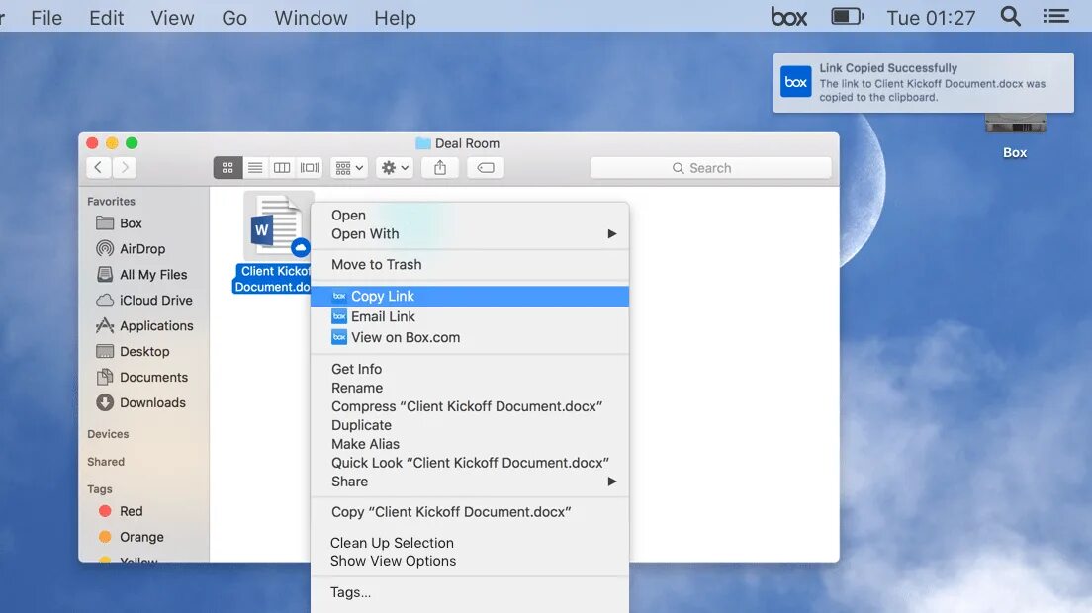Open the File menu
Viewport: 1092px width, 613px height.
point(46,18)
